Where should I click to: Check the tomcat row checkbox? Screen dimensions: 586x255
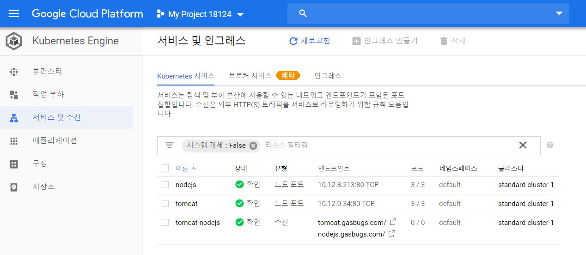(165, 203)
